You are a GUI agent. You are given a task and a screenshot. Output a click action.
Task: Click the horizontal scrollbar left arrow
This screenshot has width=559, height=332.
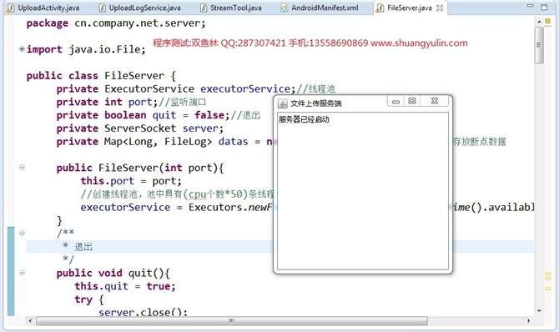point(30,321)
